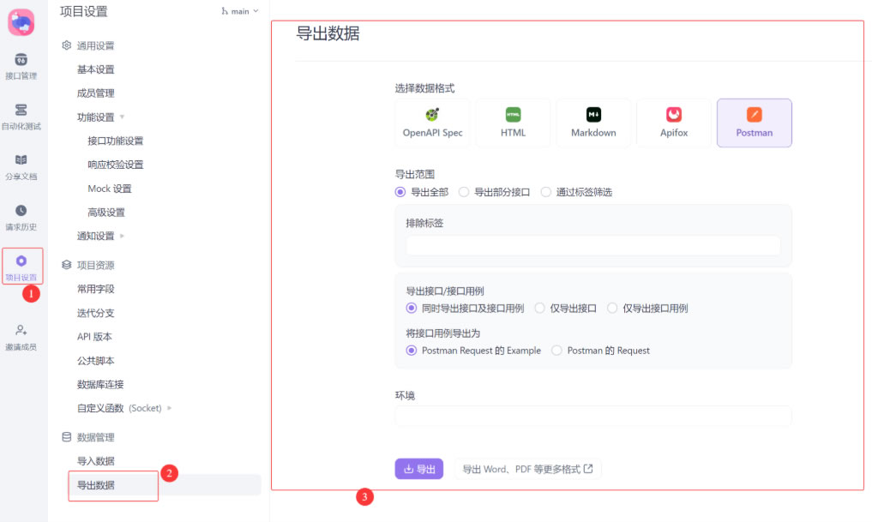Select the 导出部分接口 radio option

coord(465,192)
